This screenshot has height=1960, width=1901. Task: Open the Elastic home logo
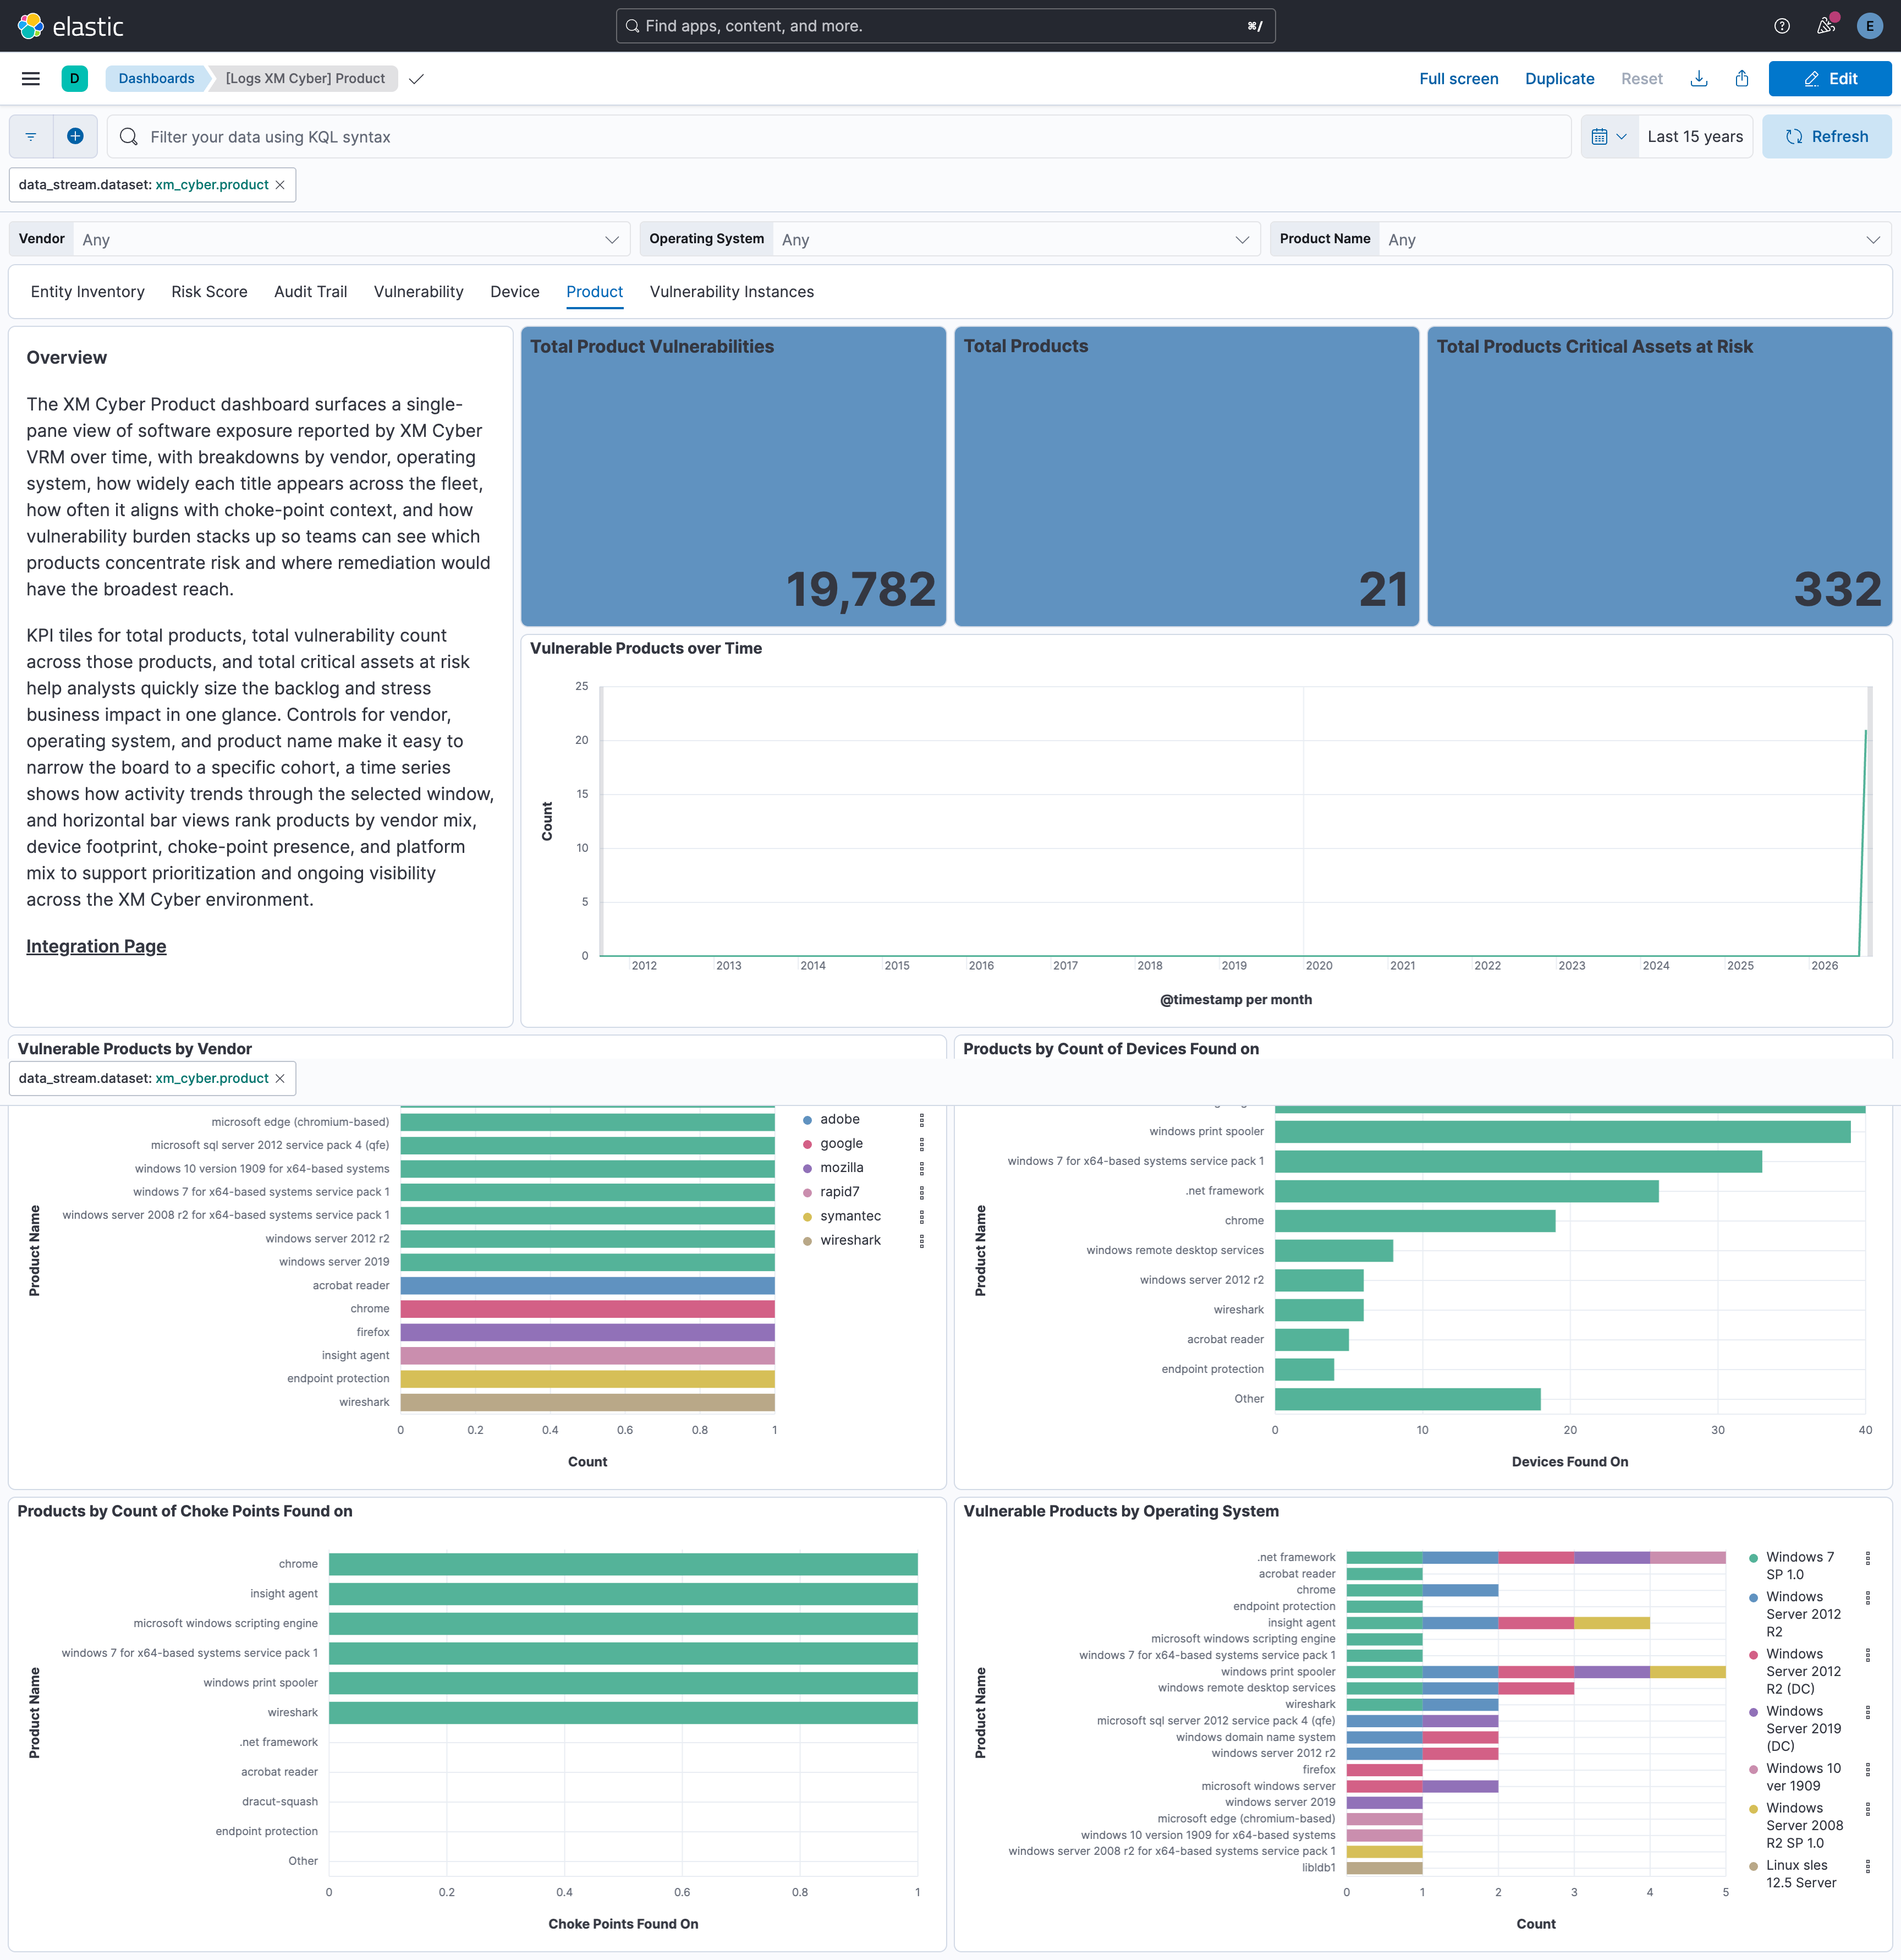71,26
